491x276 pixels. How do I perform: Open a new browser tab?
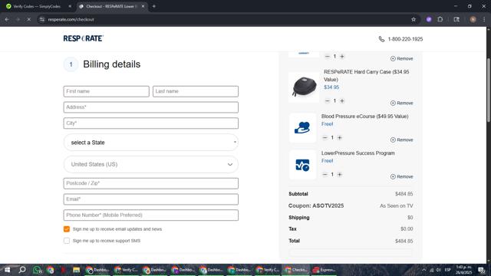[153, 6]
